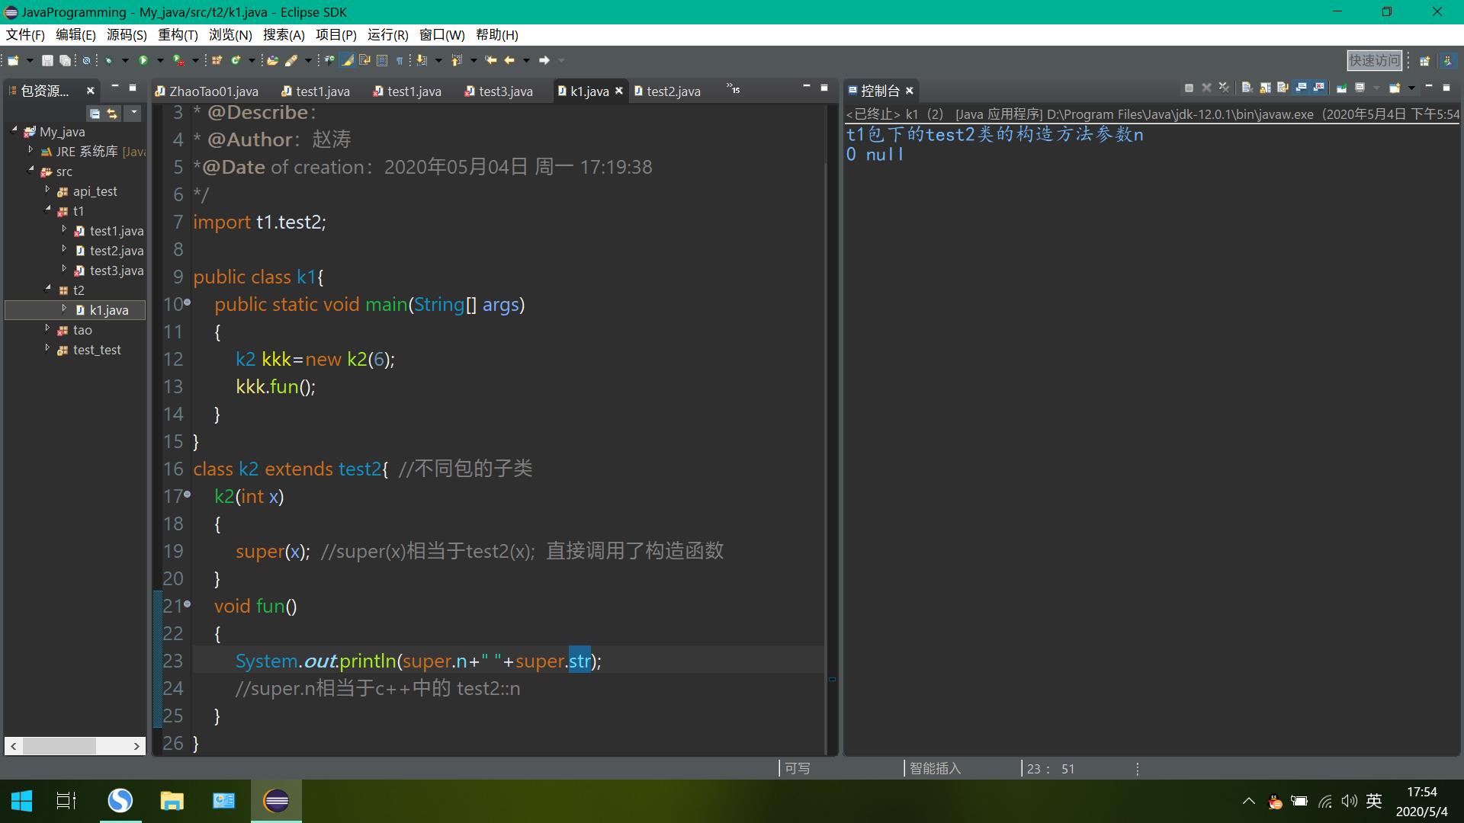Click the Open Type folder icon
This screenshot has width=1464, height=823.
click(x=272, y=60)
